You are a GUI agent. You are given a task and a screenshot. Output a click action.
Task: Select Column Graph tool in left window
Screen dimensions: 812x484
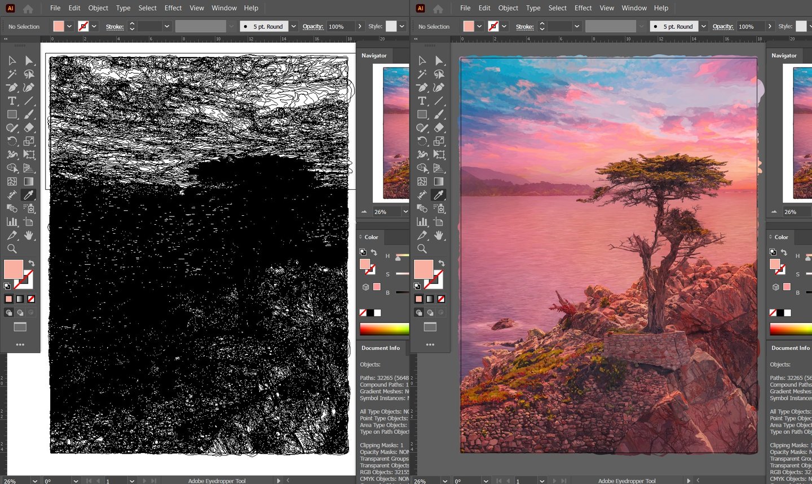12,222
